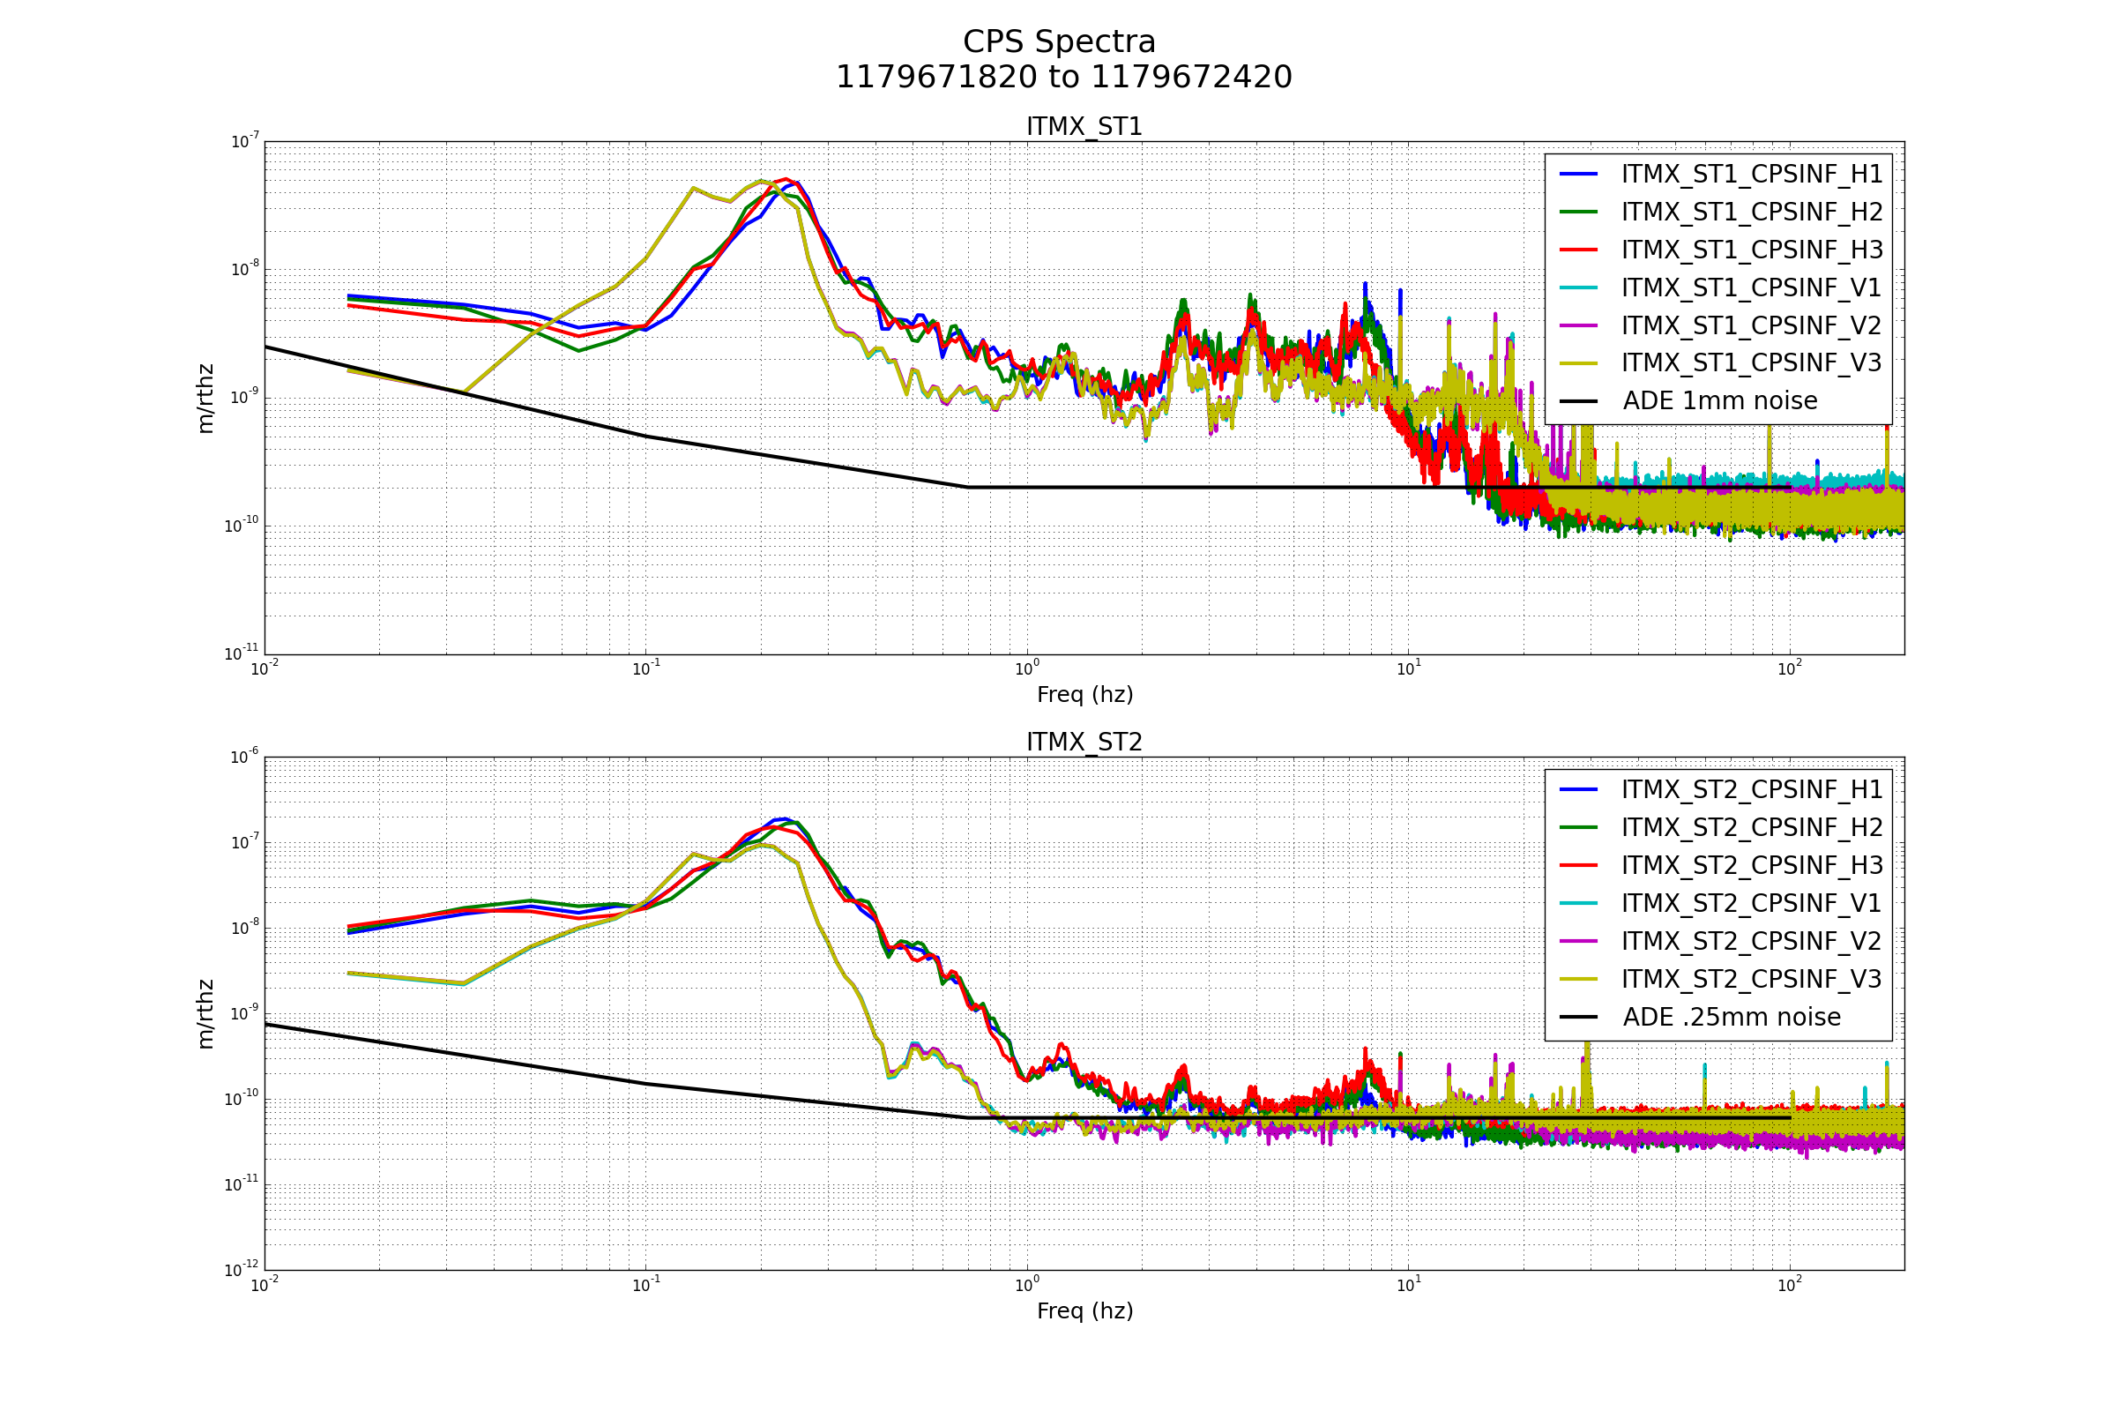Click the upper plot Freq (hz) axis label
Viewport: 2116px width, 1411px height.
pos(1084,695)
